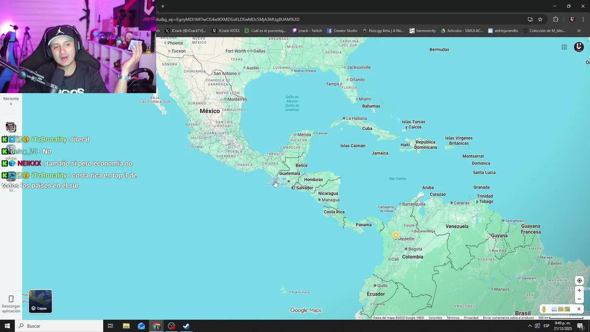Open Recientes in the Maps sidebar
This screenshot has width=590, height=332.
11,101
